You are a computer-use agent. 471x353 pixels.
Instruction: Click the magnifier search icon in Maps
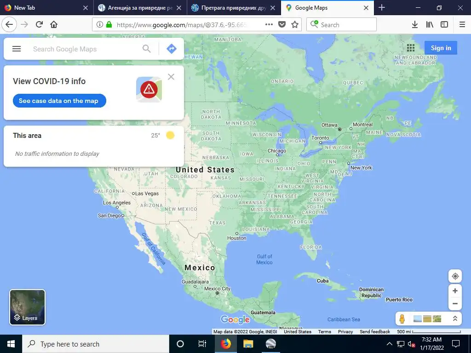coord(147,49)
